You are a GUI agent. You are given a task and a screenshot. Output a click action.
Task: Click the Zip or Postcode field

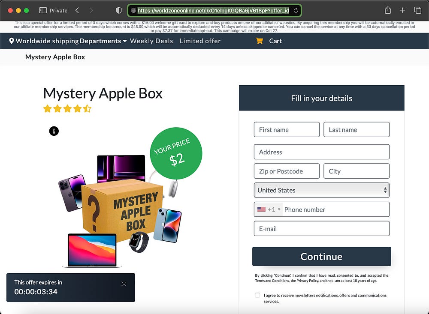coord(287,171)
